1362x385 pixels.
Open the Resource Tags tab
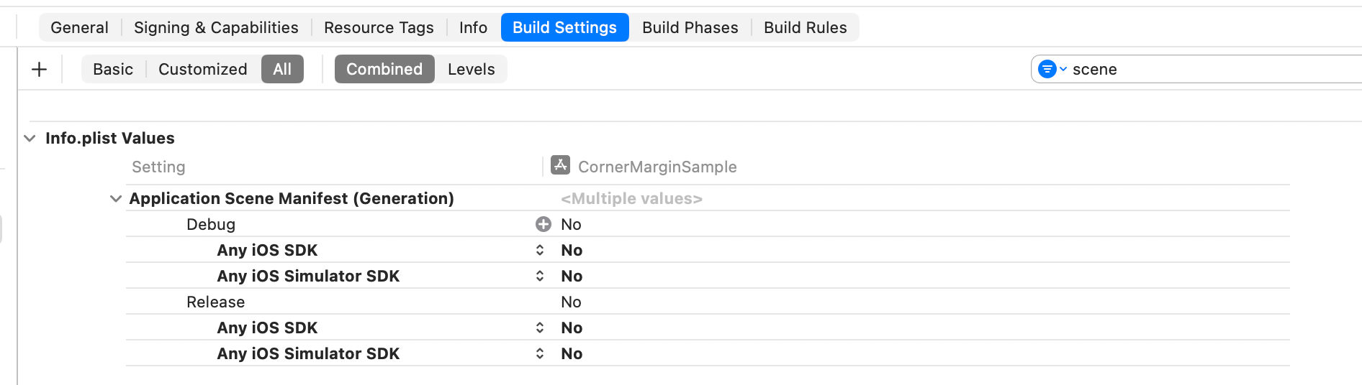point(379,27)
